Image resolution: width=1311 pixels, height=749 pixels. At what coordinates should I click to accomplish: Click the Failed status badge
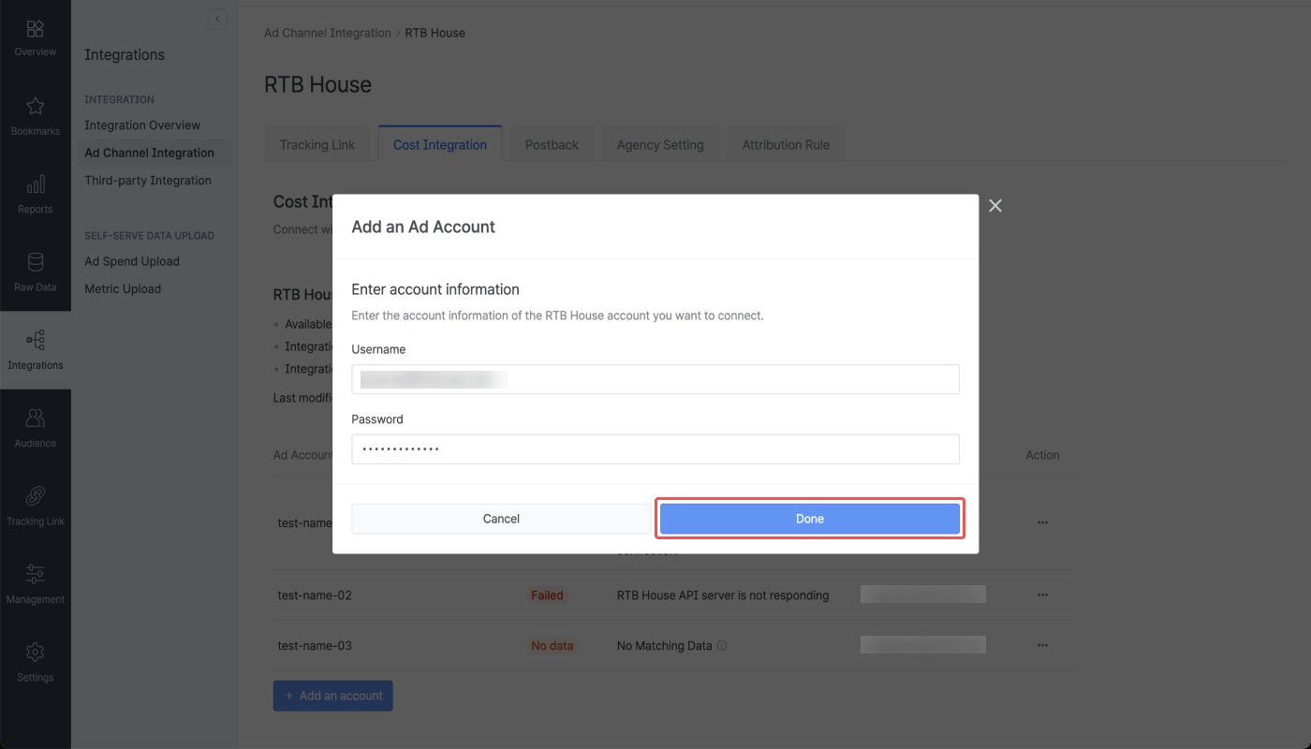click(548, 595)
